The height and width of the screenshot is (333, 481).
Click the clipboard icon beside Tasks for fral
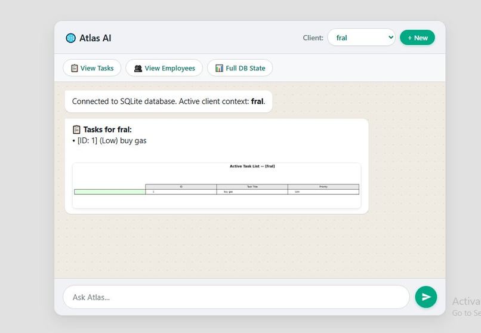coord(76,129)
